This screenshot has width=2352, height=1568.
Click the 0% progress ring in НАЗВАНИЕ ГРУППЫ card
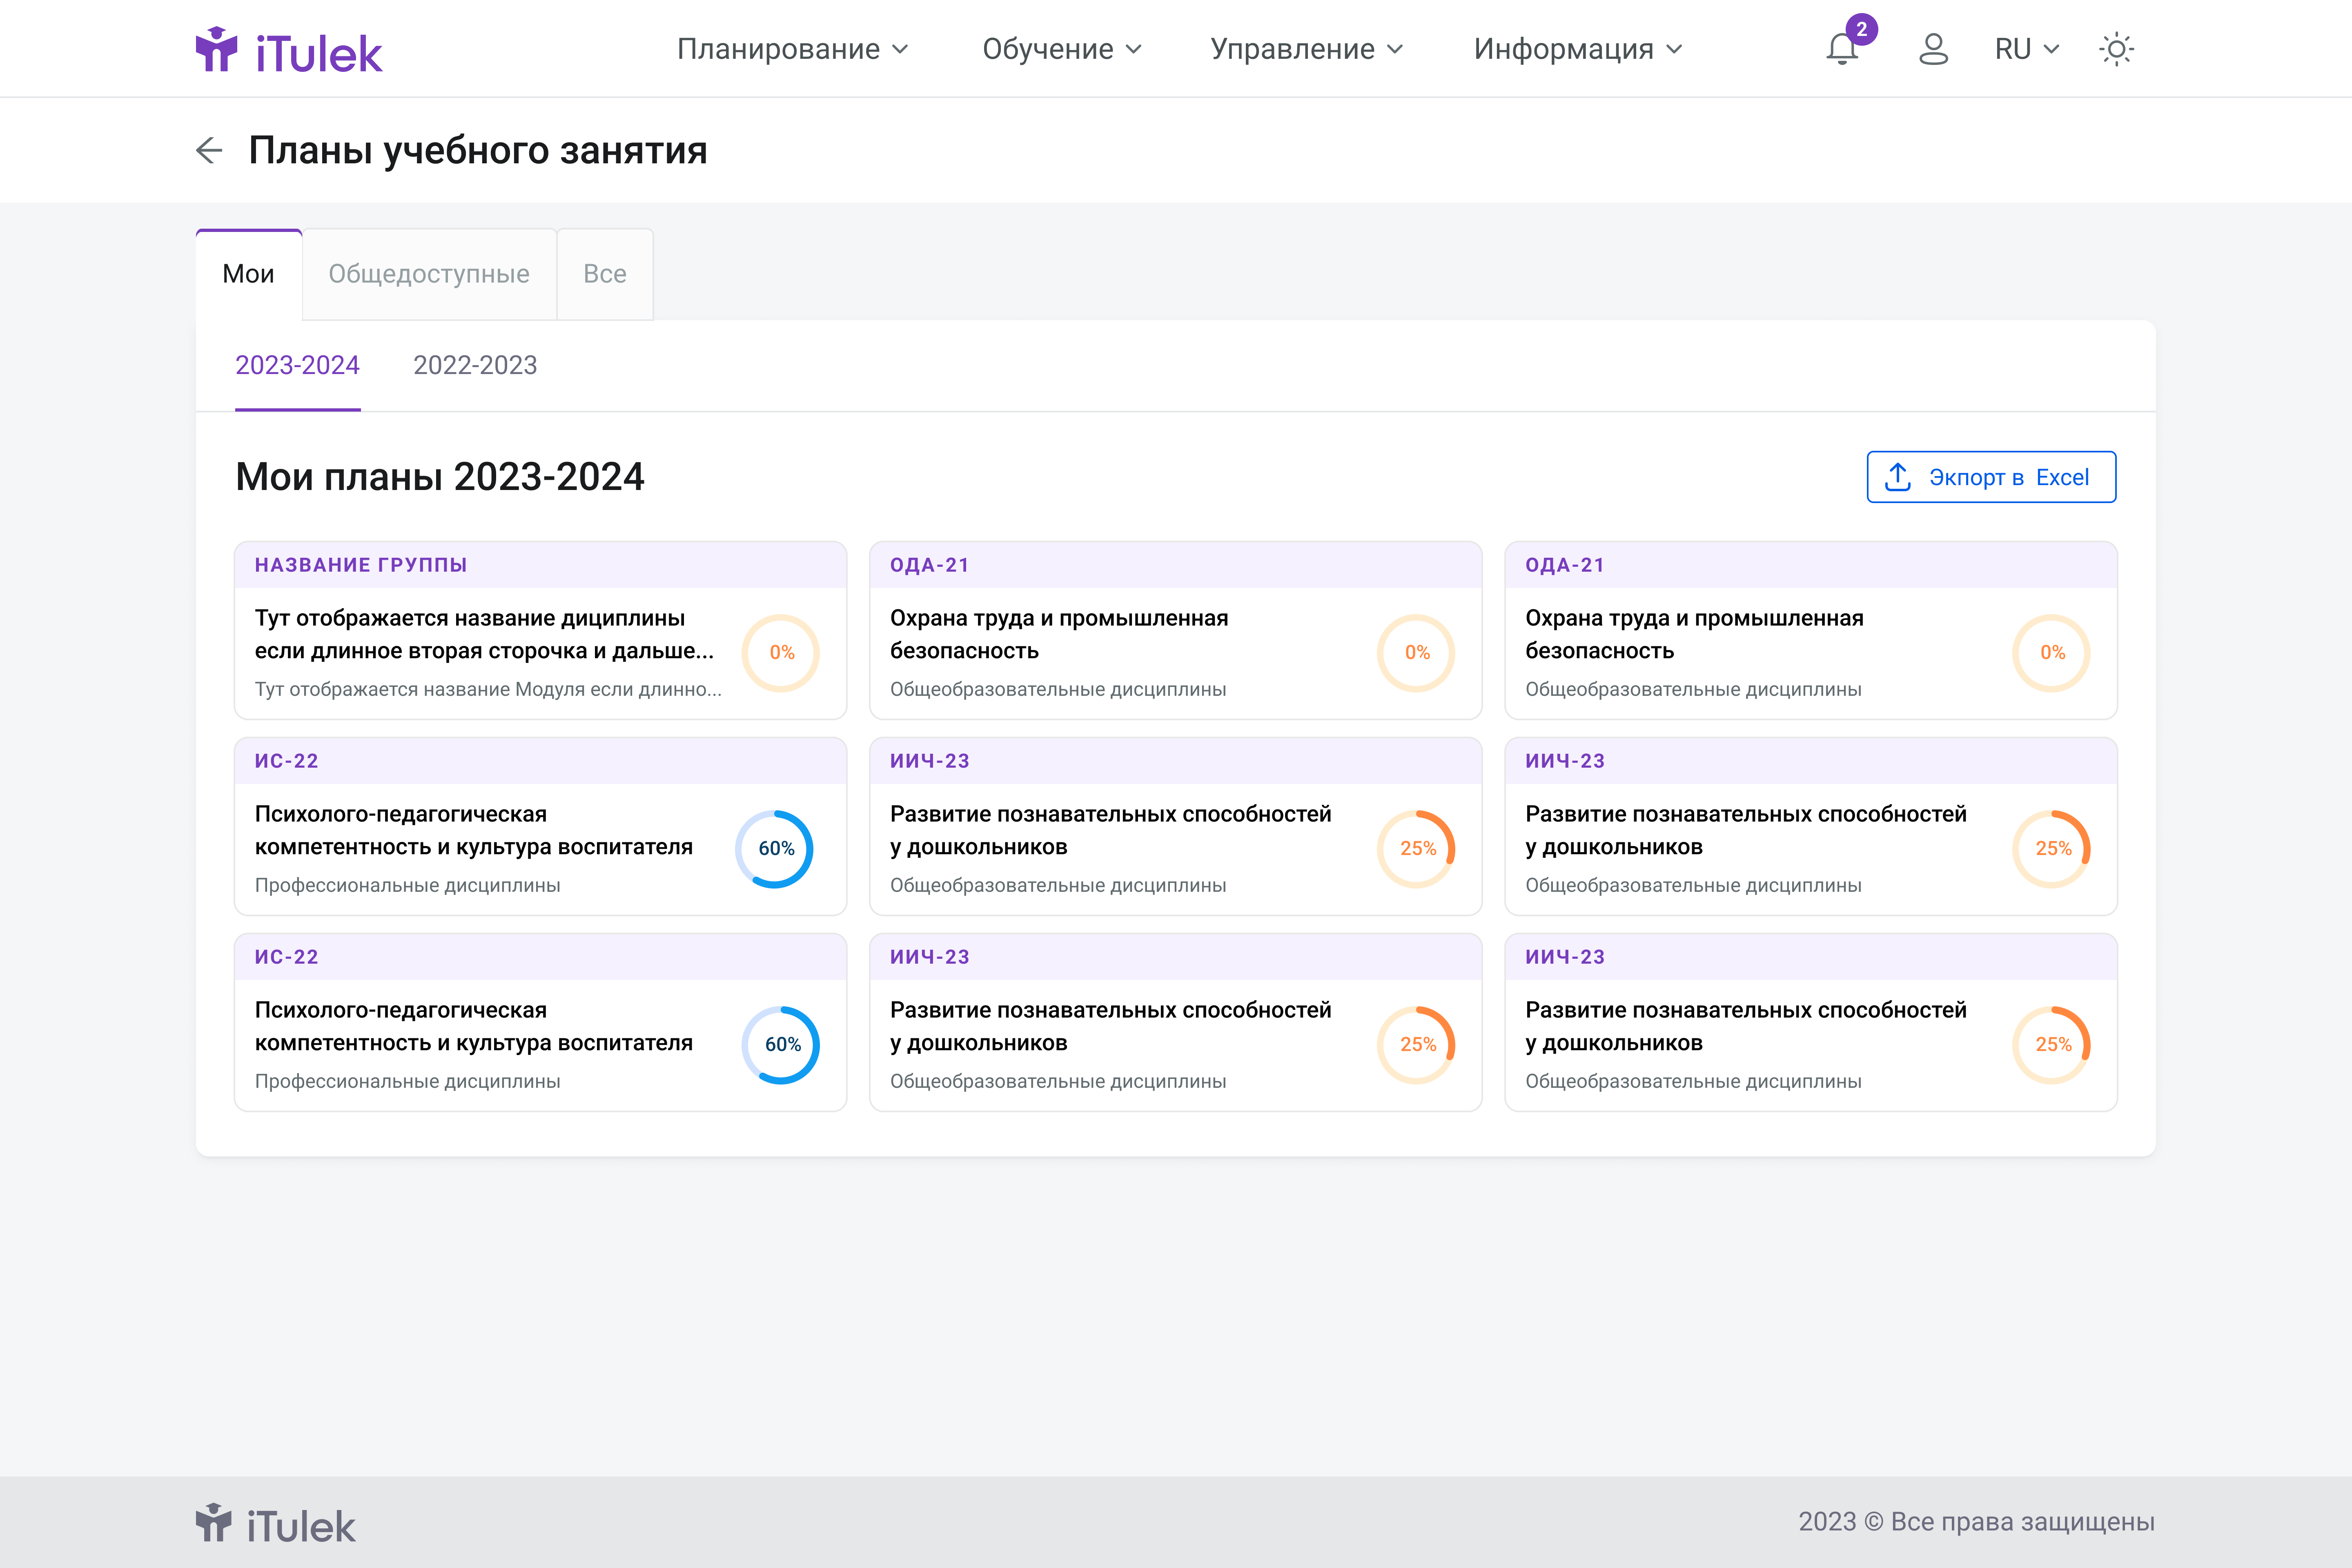coord(781,652)
